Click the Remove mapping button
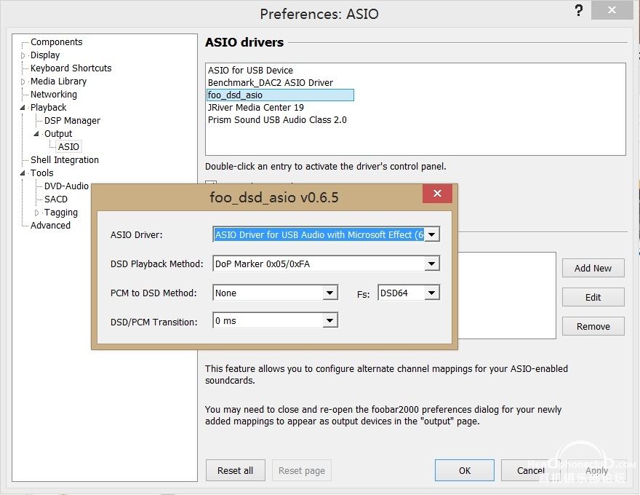Viewport: 640px width, 495px height. point(593,326)
